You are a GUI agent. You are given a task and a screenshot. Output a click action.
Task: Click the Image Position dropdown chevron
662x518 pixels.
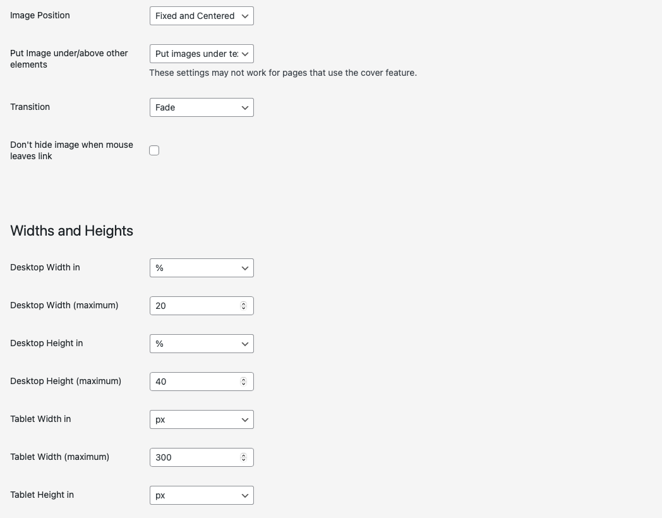[x=245, y=16]
